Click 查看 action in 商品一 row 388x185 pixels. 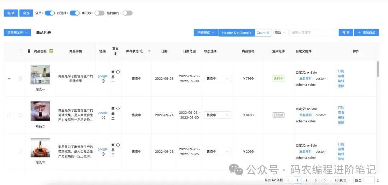tap(341, 76)
